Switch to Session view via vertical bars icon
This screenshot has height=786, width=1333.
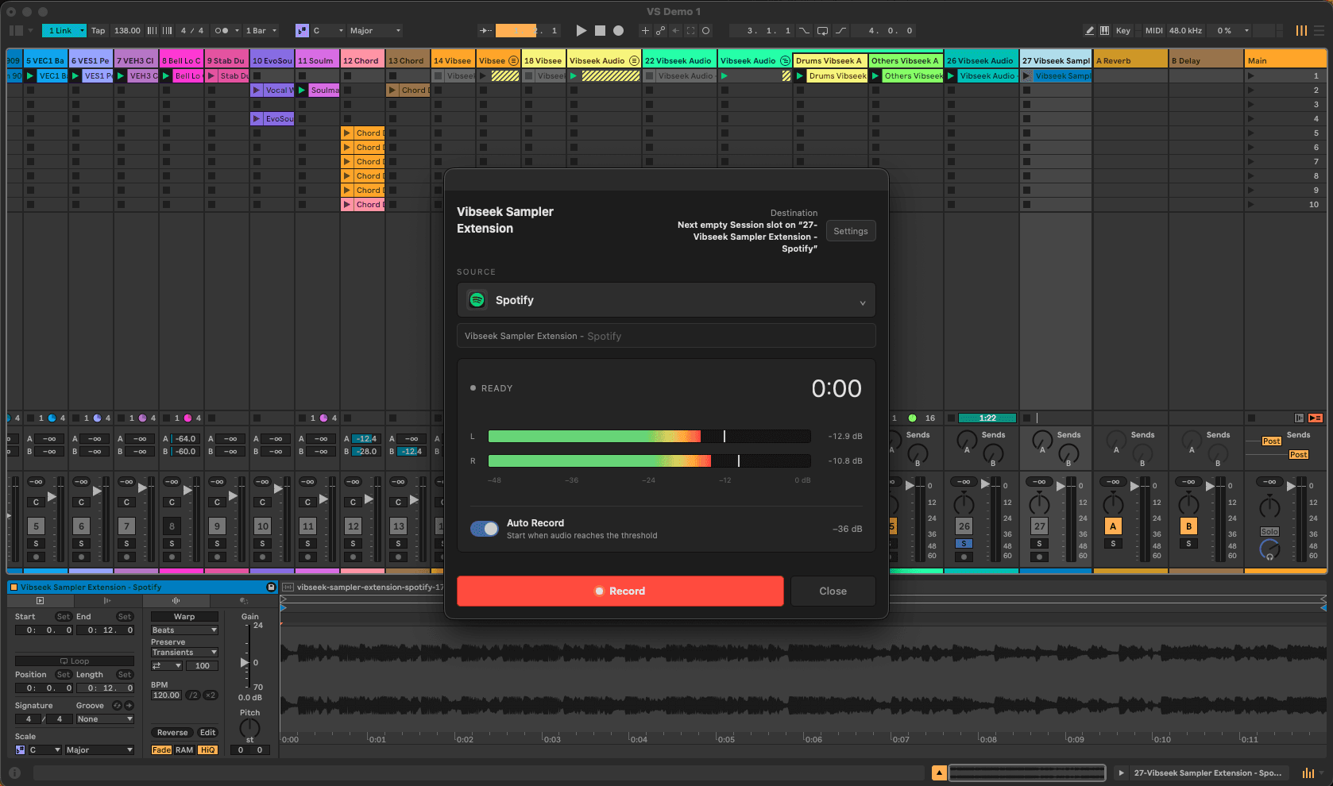[x=1301, y=30]
